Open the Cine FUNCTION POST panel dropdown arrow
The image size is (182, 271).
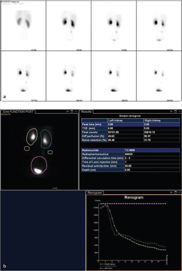pyautogui.click(x=67, y=112)
